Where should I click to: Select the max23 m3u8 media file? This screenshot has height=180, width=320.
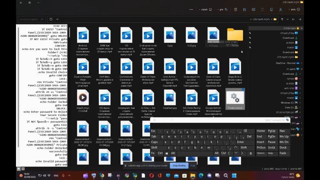coord(82,101)
